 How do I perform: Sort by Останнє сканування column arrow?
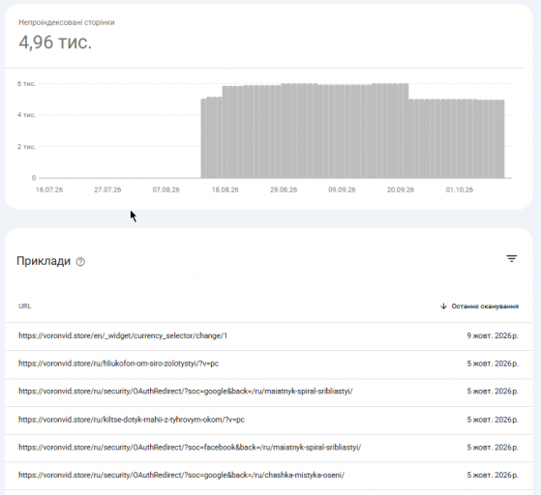pos(443,306)
